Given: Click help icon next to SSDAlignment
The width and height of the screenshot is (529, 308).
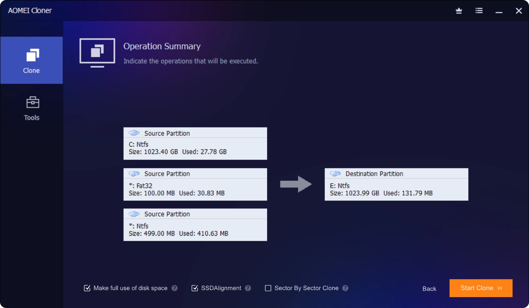Looking at the screenshot, I should (x=248, y=288).
